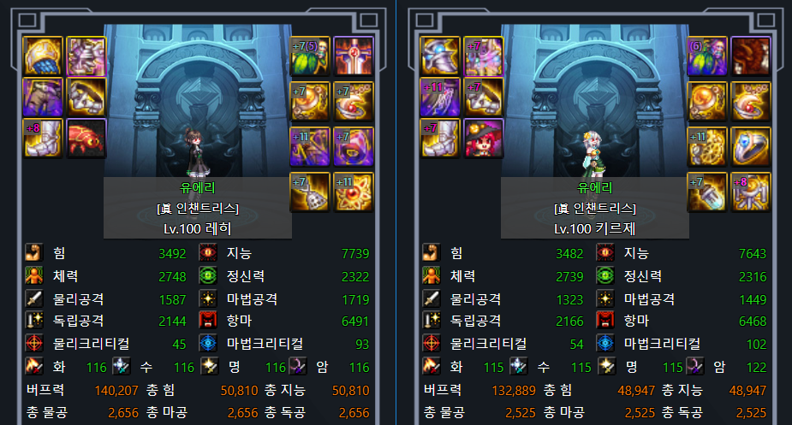Click the 항마 6468 stat, right panel

682,321
